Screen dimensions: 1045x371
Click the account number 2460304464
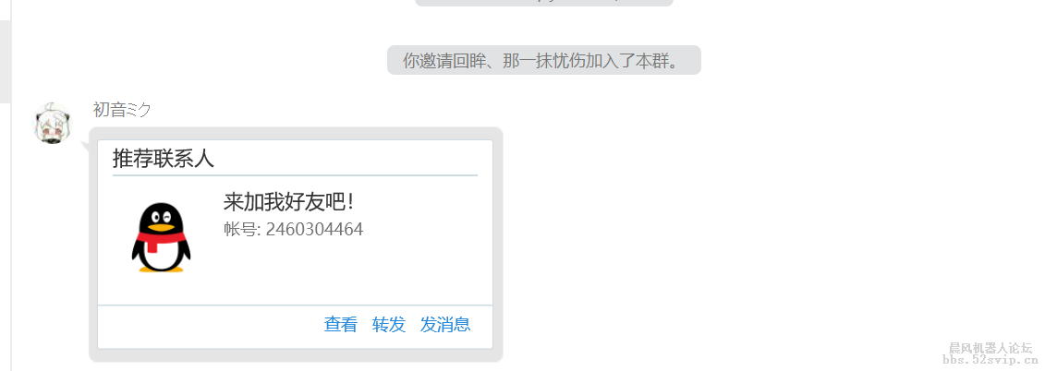(314, 230)
